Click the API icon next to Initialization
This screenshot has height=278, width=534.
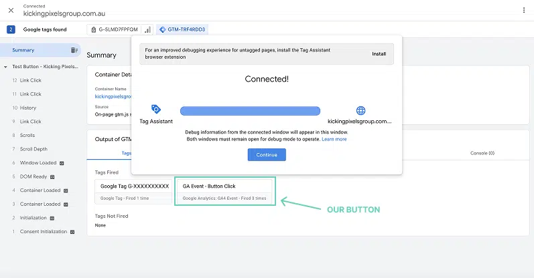[x=52, y=218]
